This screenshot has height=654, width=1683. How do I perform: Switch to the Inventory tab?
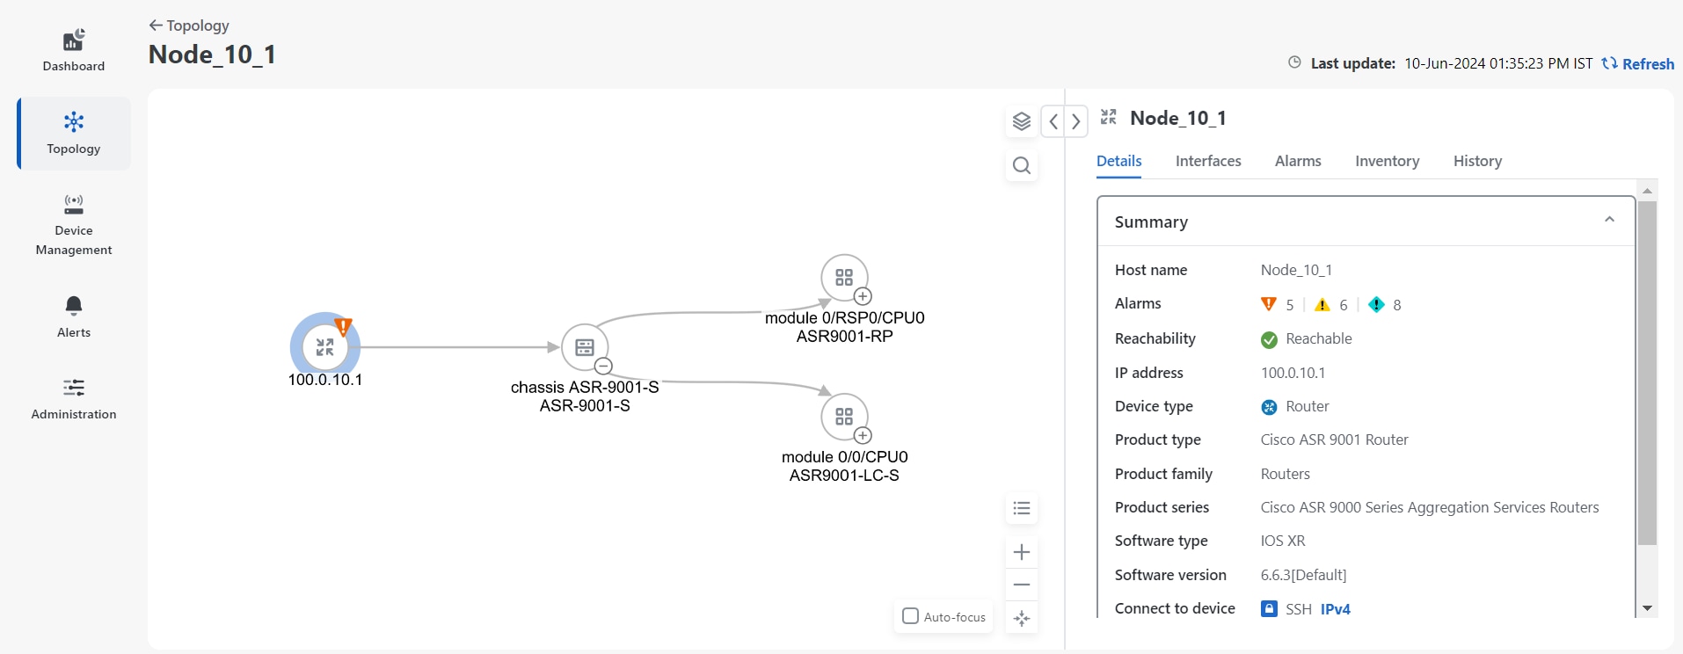tap(1387, 161)
